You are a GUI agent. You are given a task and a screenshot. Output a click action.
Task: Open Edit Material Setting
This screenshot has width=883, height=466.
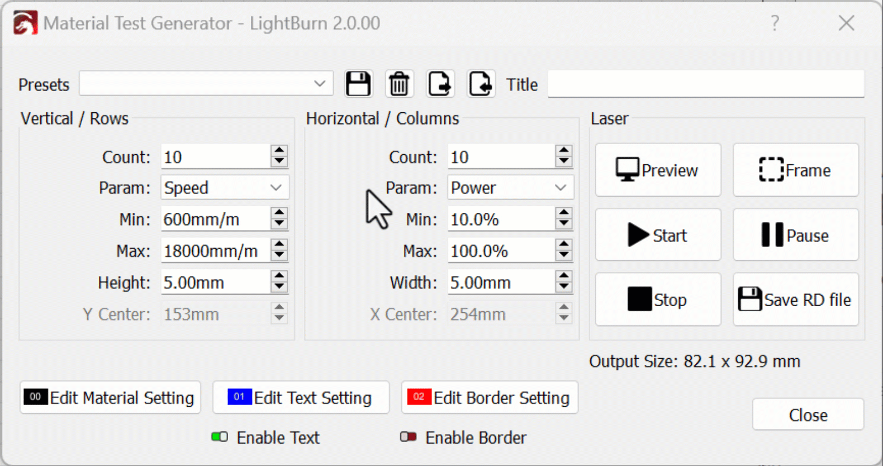[110, 398]
